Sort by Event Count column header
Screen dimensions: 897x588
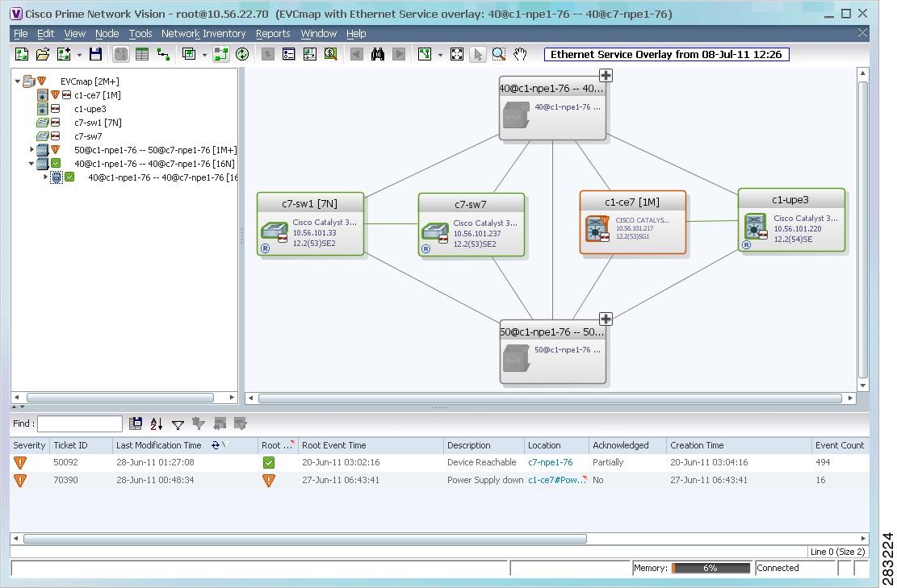(840, 445)
